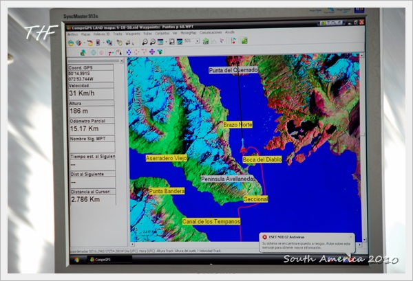Viewport: 413px width, 281px height.
Task: Select the Canal de los Tempanos waypoint
Action: pyautogui.click(x=211, y=222)
